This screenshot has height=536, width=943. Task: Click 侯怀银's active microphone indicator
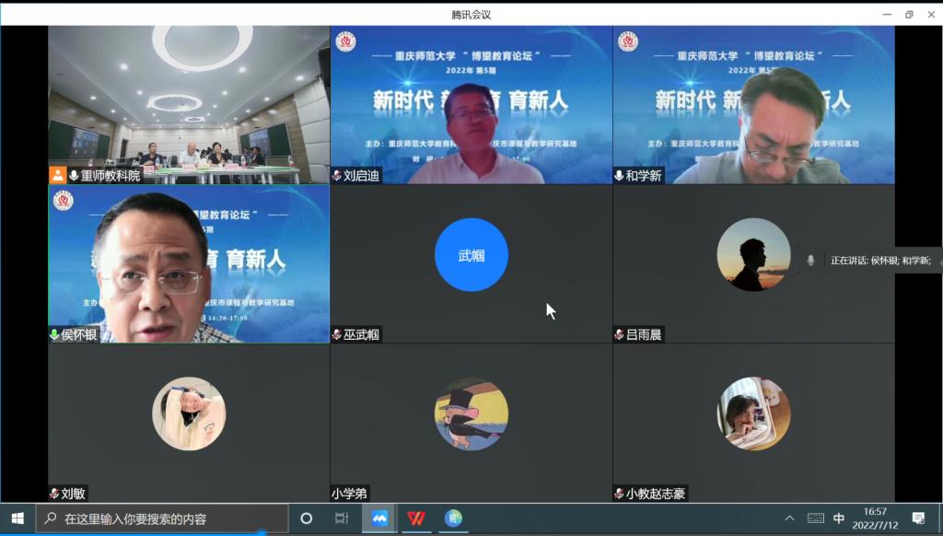pyautogui.click(x=55, y=334)
